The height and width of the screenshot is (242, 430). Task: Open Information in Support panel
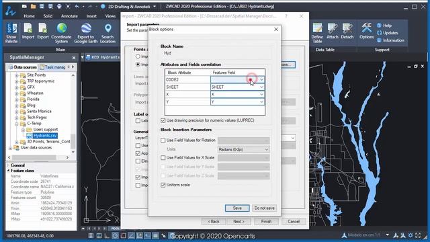(390, 40)
